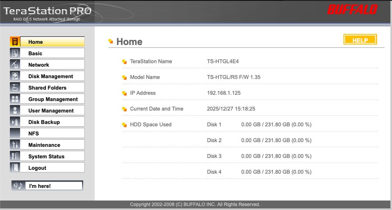
Task: View the System Status page
Action: 52,156
